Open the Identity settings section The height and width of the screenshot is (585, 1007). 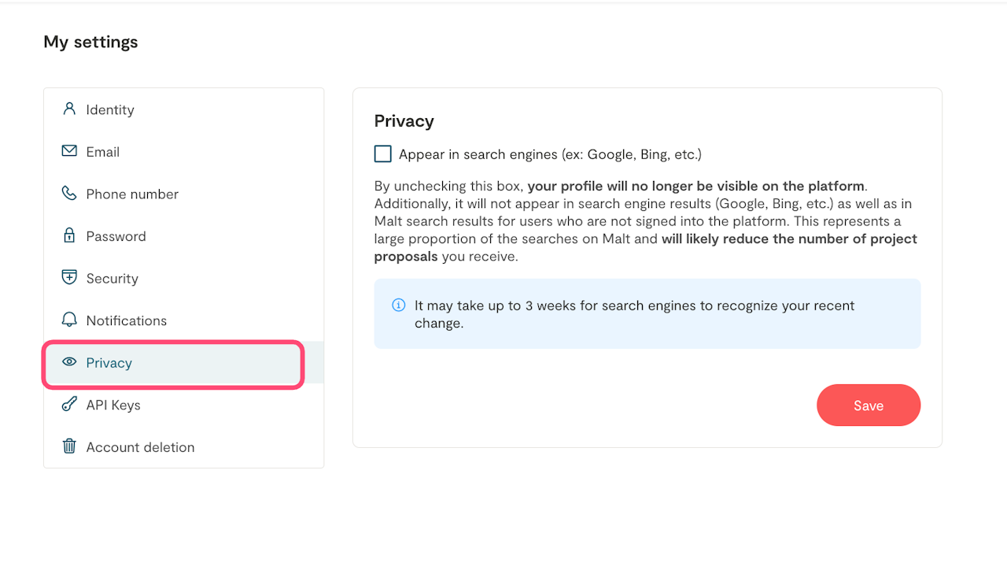pos(110,109)
